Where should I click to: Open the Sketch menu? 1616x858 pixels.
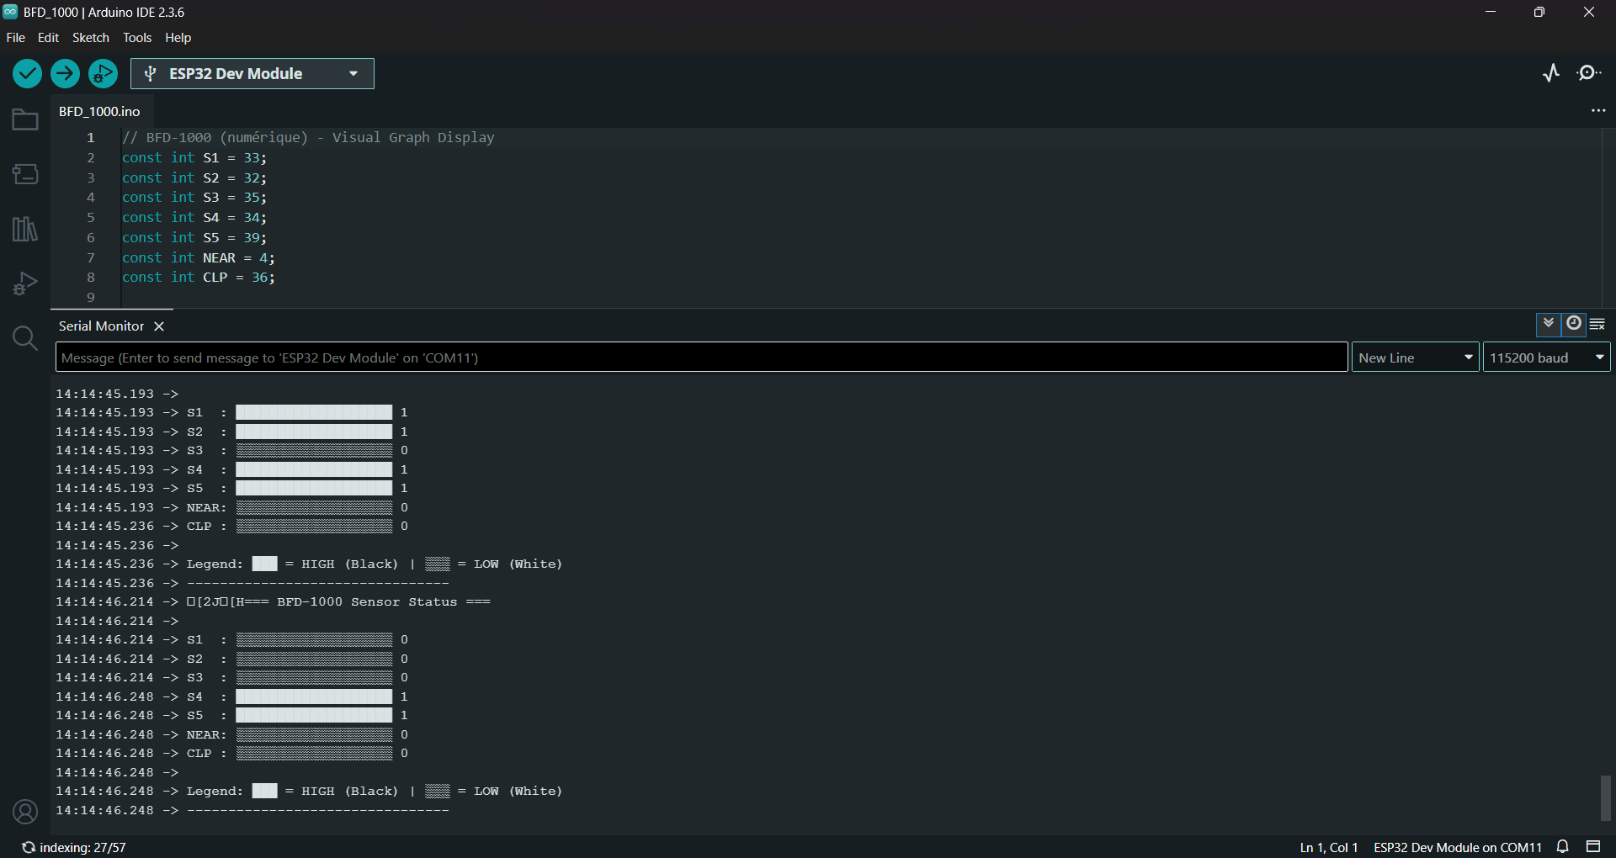click(x=90, y=38)
